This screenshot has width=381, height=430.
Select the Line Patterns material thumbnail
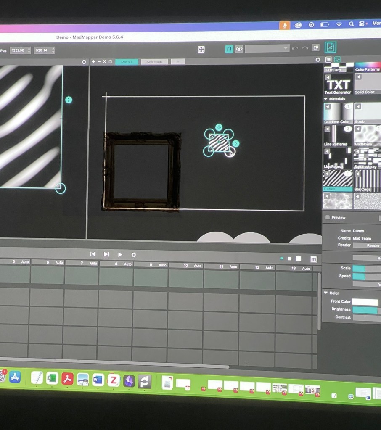(x=338, y=135)
